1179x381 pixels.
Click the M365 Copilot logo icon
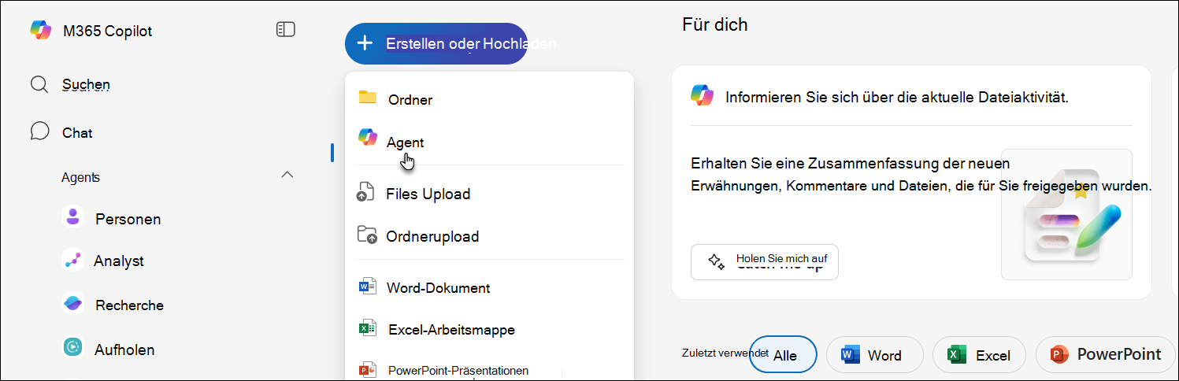40,31
